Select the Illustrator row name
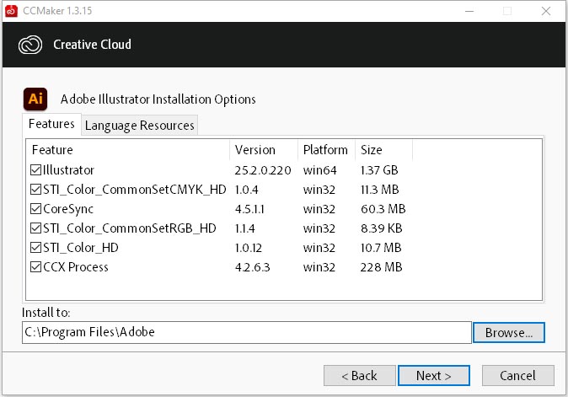The image size is (568, 397). click(x=68, y=170)
